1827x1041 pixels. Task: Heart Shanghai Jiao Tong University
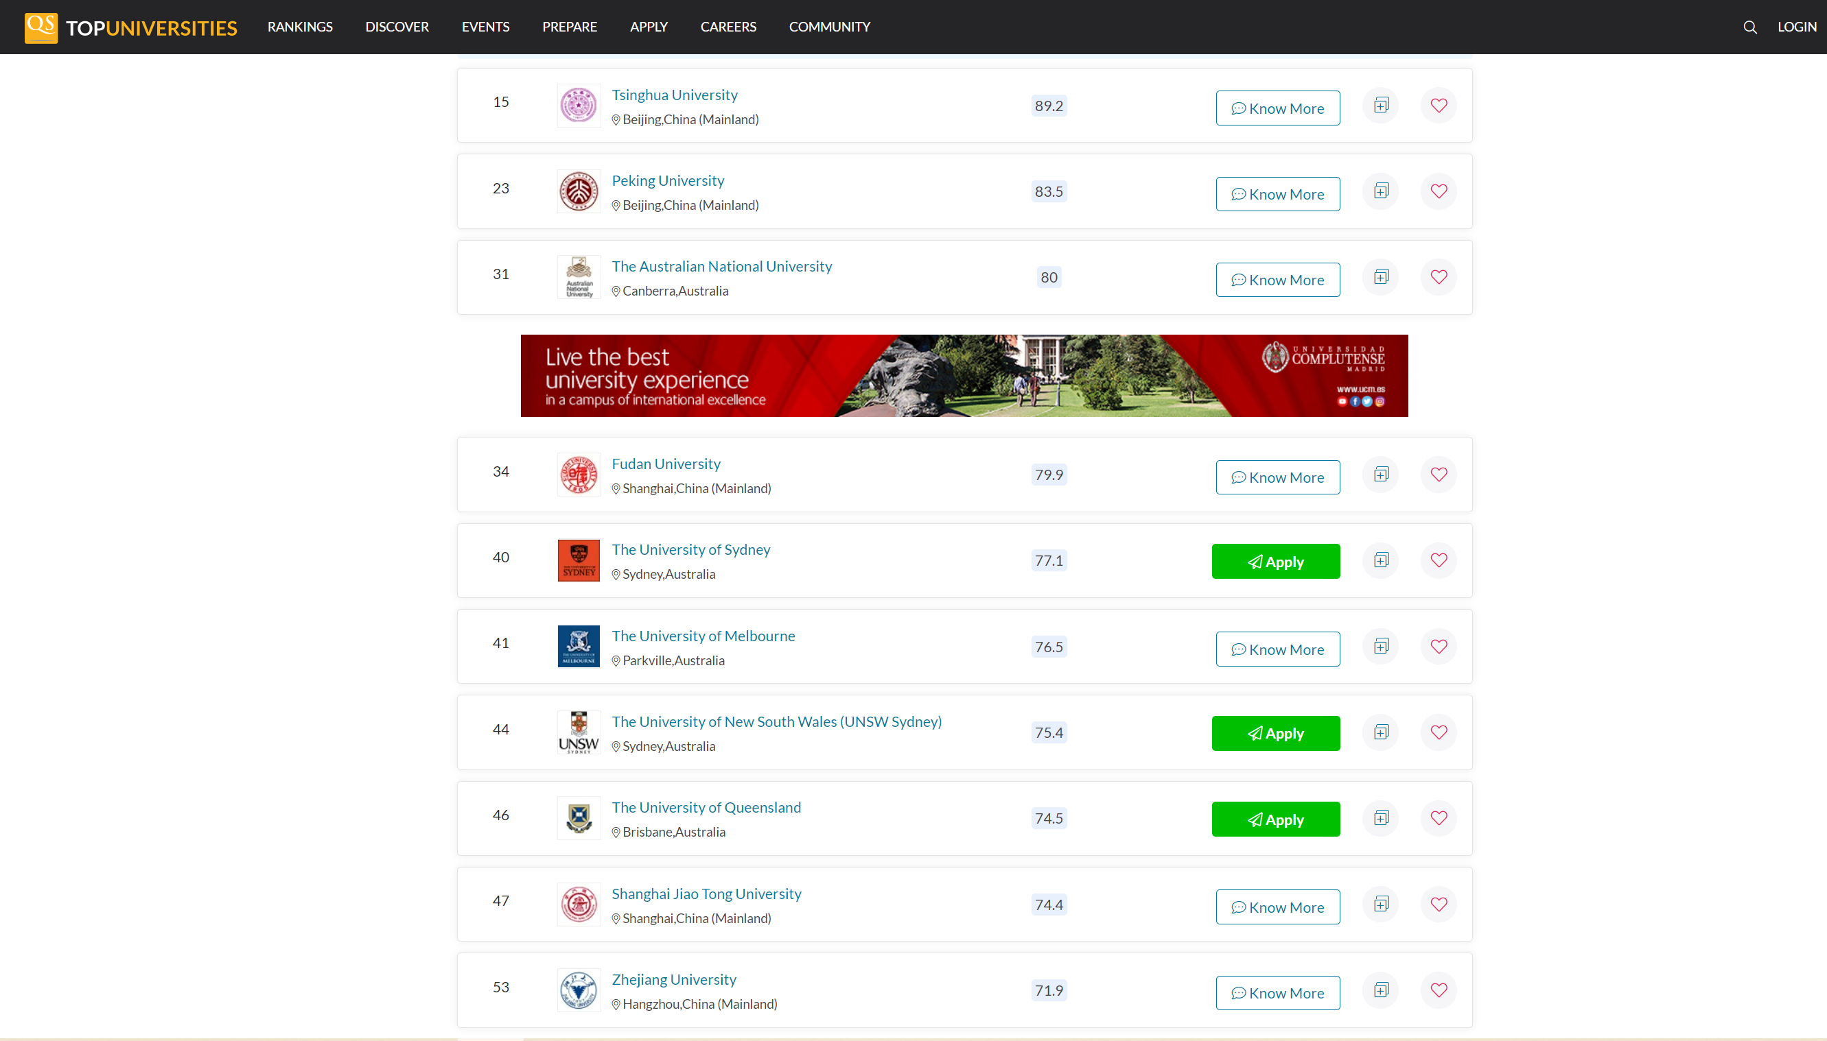1439,905
